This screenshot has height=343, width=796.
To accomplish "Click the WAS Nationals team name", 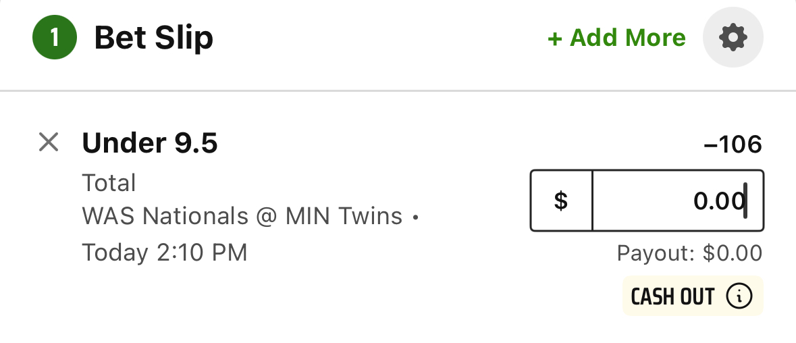I will coord(165,217).
